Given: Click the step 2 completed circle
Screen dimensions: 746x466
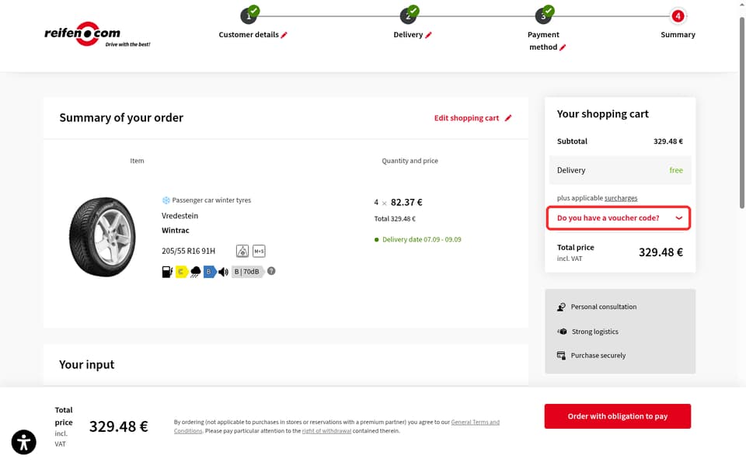Looking at the screenshot, I should [408, 16].
